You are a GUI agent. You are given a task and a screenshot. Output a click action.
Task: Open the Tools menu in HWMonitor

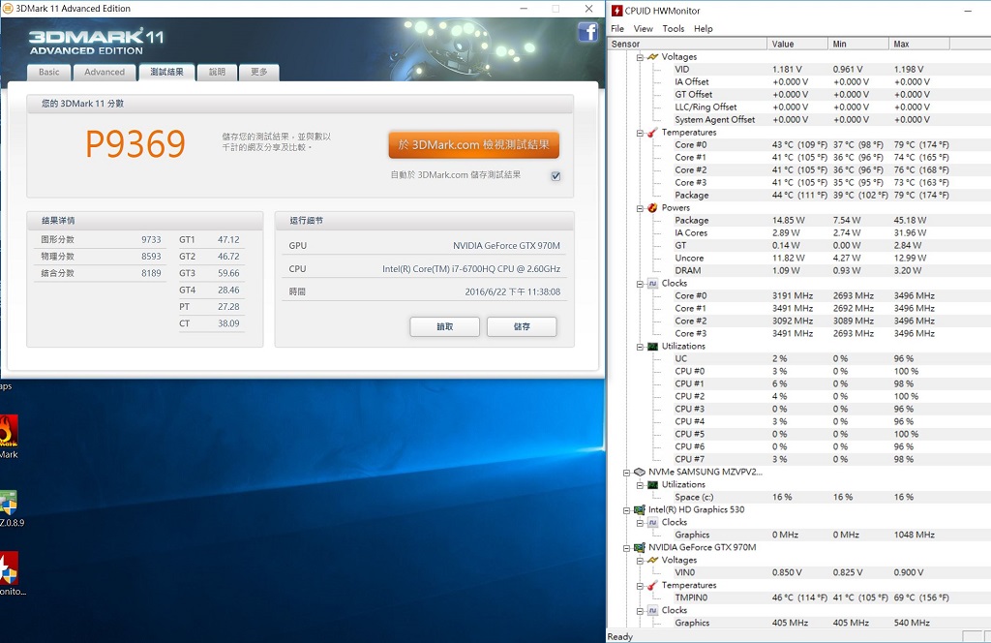(x=674, y=28)
